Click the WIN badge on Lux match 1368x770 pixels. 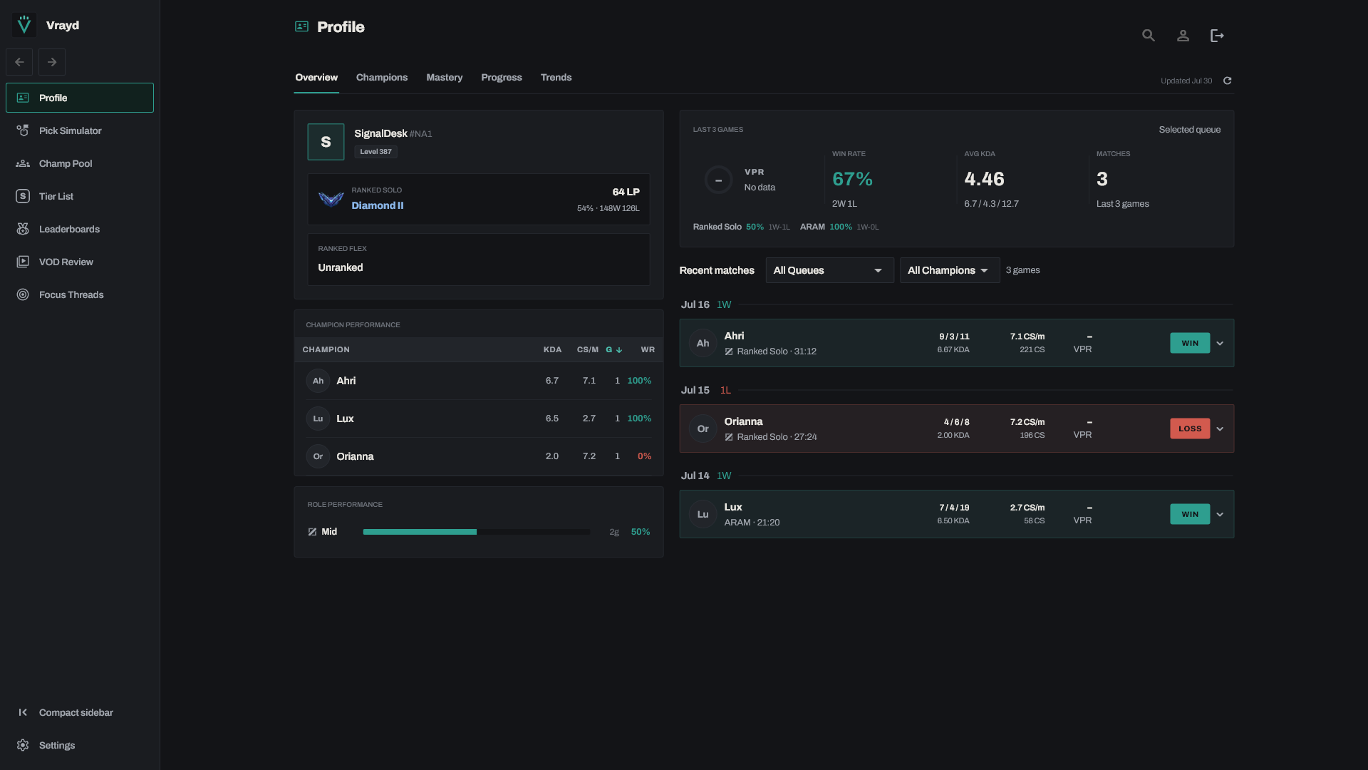(x=1190, y=514)
